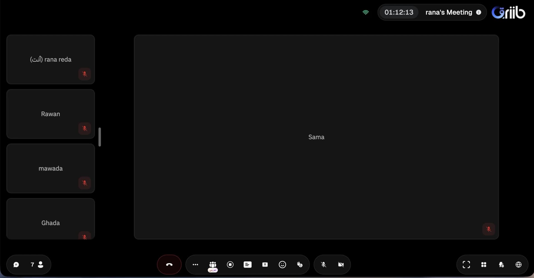
Task: Select the rana reda participant tile
Action: click(x=51, y=59)
